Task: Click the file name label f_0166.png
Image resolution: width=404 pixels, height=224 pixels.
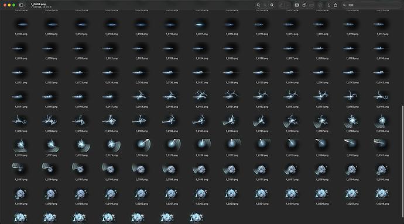Action: (292, 131)
